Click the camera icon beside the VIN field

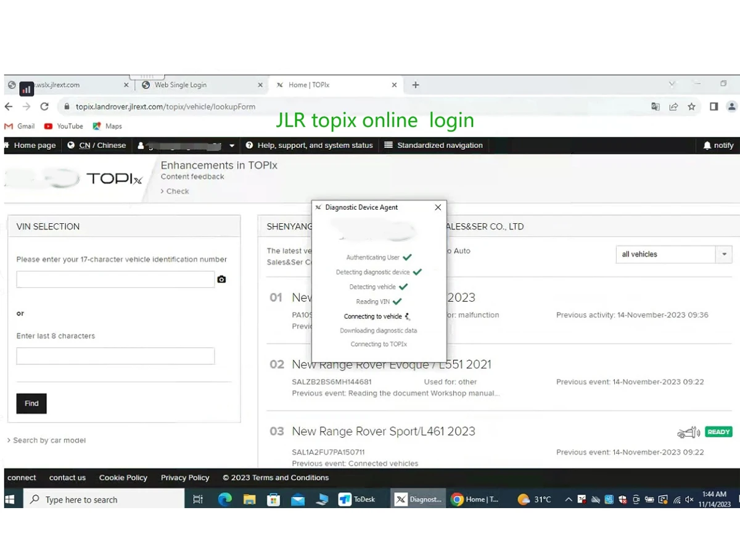pyautogui.click(x=221, y=279)
